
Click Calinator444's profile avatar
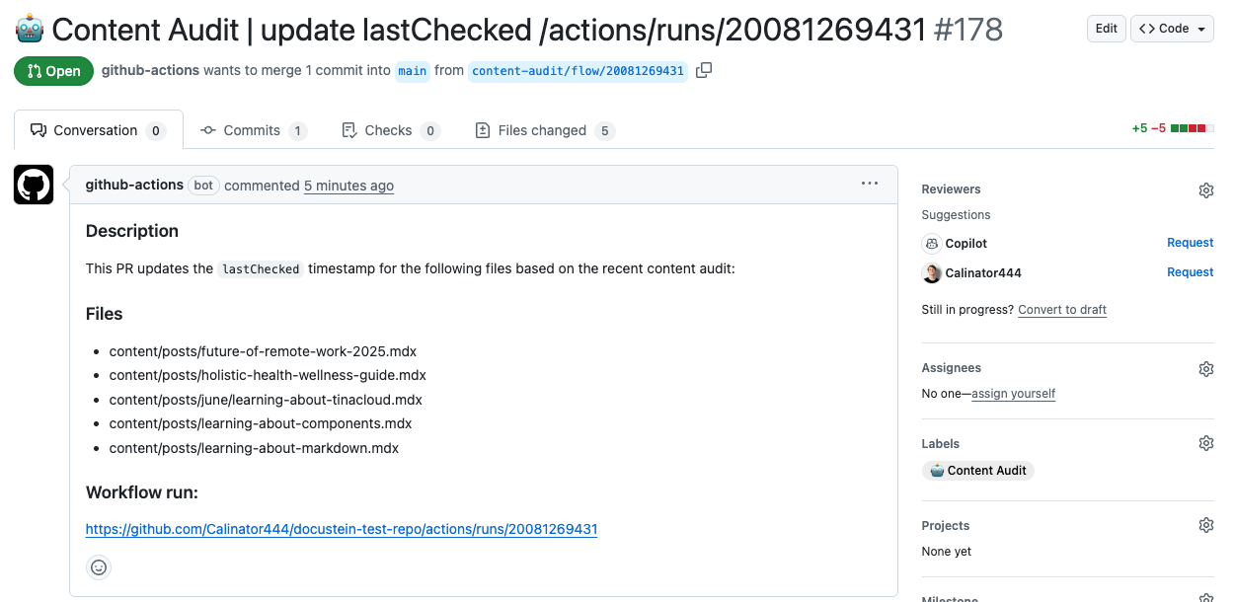tap(931, 272)
